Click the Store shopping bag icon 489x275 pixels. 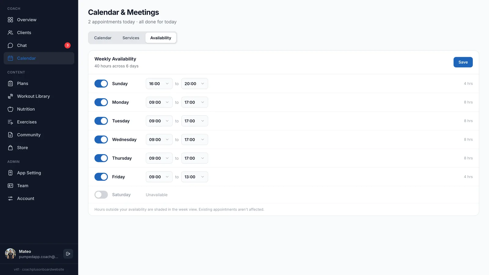10,148
